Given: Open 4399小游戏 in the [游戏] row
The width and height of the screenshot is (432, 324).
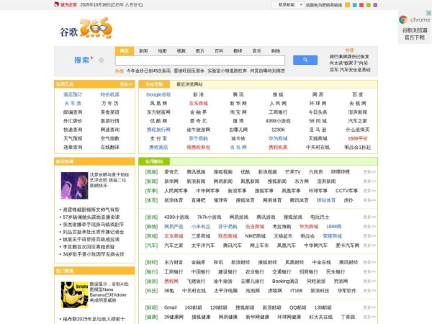Looking at the screenshot, I should tap(176, 217).
